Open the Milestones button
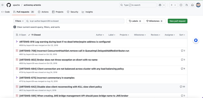Screen dimensions: 203x98 (155, 21)
